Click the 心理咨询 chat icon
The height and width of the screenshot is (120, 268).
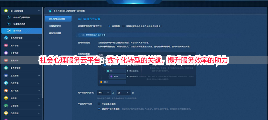click(6, 83)
